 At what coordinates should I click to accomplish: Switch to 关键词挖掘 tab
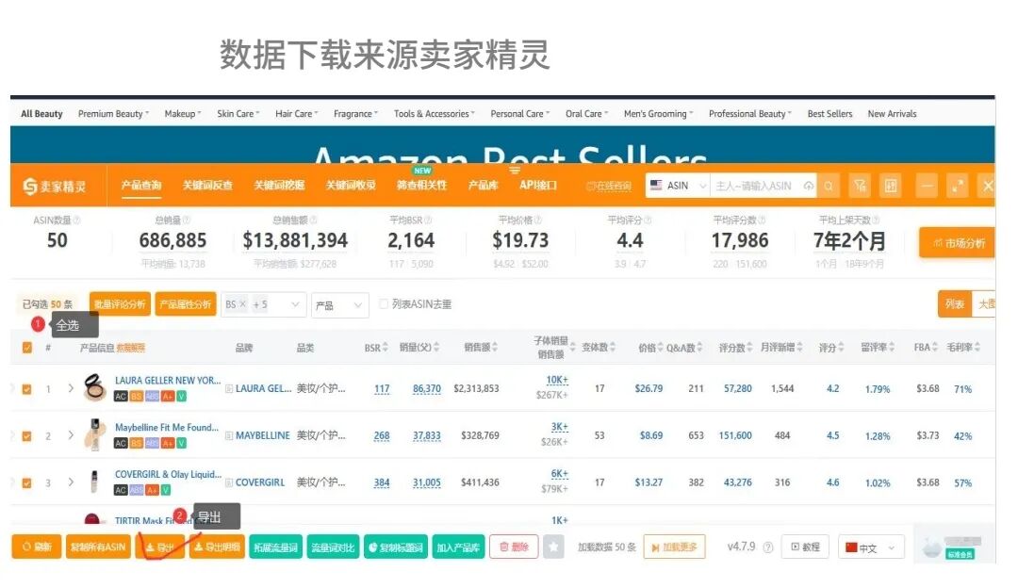(x=279, y=185)
